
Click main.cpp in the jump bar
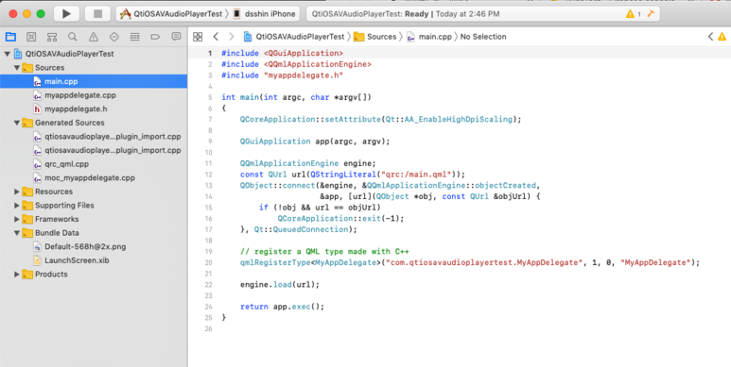[429, 37]
